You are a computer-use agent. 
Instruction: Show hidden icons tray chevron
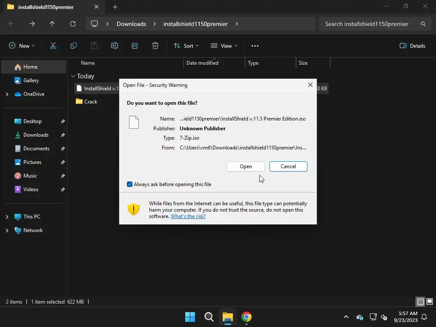[x=346, y=317]
